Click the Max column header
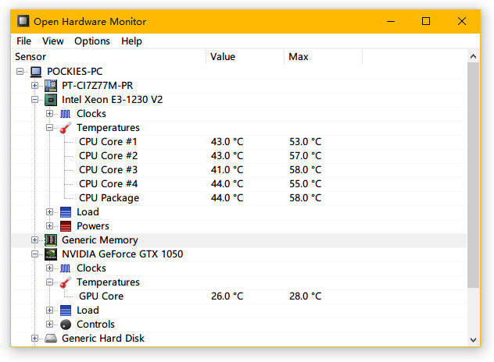 [323, 57]
